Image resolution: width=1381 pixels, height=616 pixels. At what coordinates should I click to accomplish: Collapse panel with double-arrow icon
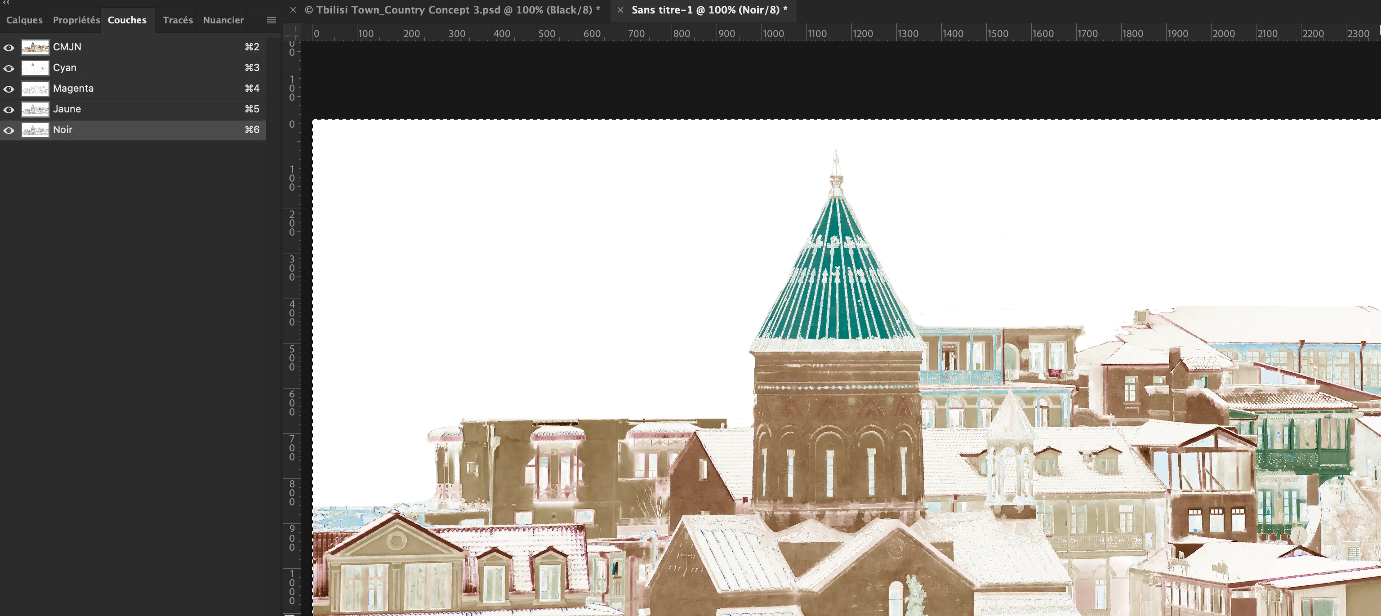coord(6,3)
